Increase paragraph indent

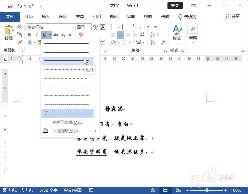pos(157,27)
